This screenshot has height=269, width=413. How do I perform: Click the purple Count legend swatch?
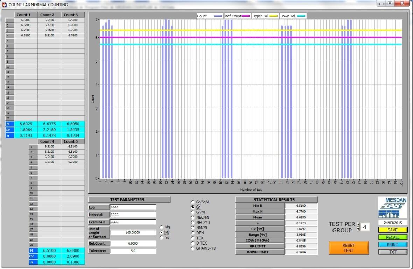(218, 16)
